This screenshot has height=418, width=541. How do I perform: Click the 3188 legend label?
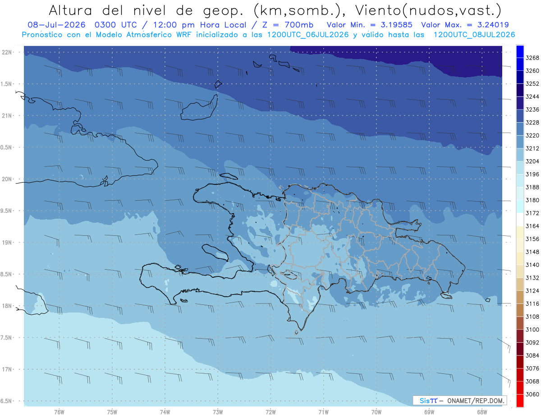click(532, 187)
